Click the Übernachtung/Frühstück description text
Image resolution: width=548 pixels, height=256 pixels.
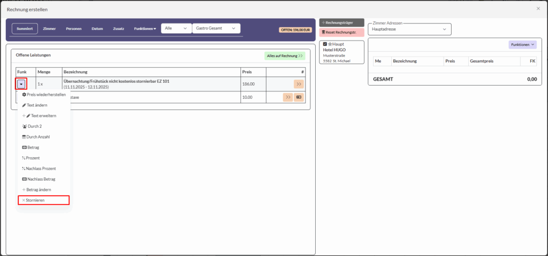click(116, 81)
